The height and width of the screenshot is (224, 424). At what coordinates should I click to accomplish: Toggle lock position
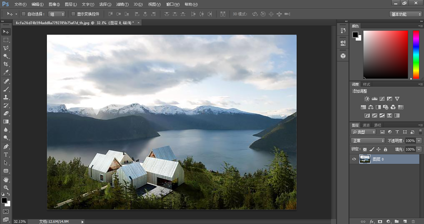[x=379, y=149]
